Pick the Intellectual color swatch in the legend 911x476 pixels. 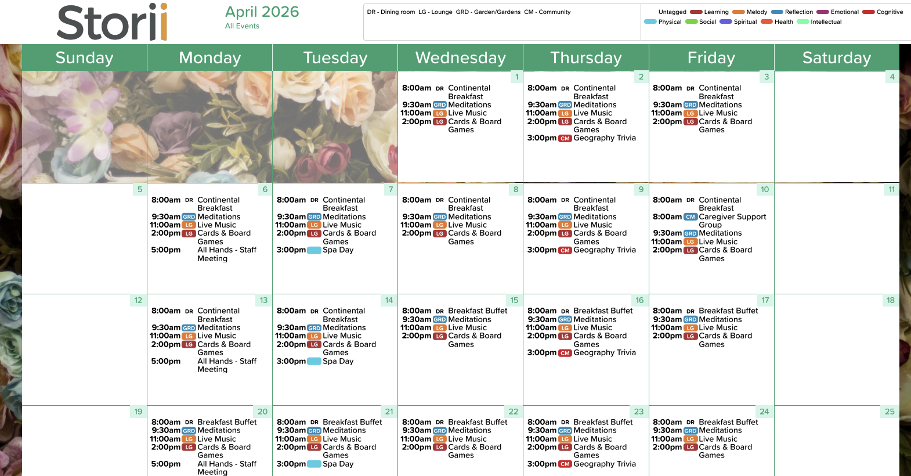click(x=803, y=22)
